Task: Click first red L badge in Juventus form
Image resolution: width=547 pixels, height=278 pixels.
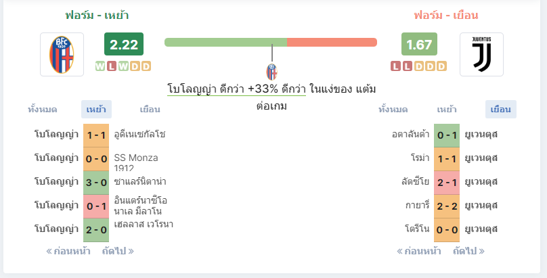Action: pyautogui.click(x=395, y=66)
